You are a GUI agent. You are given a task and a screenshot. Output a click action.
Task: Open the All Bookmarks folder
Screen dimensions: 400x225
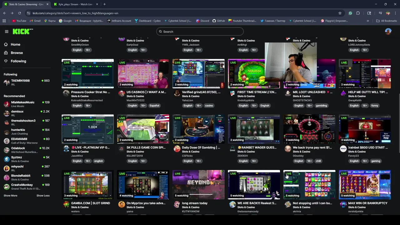click(387, 21)
